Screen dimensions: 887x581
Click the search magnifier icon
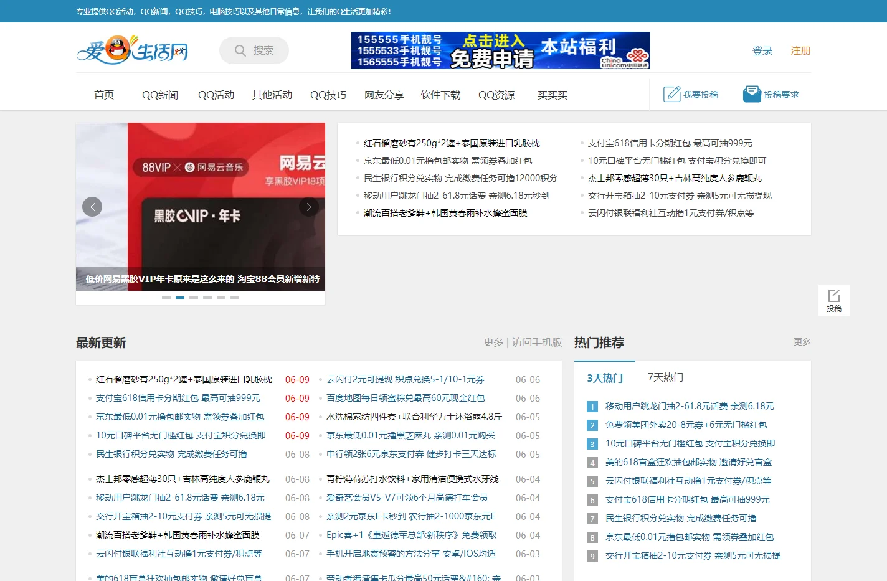pos(240,50)
